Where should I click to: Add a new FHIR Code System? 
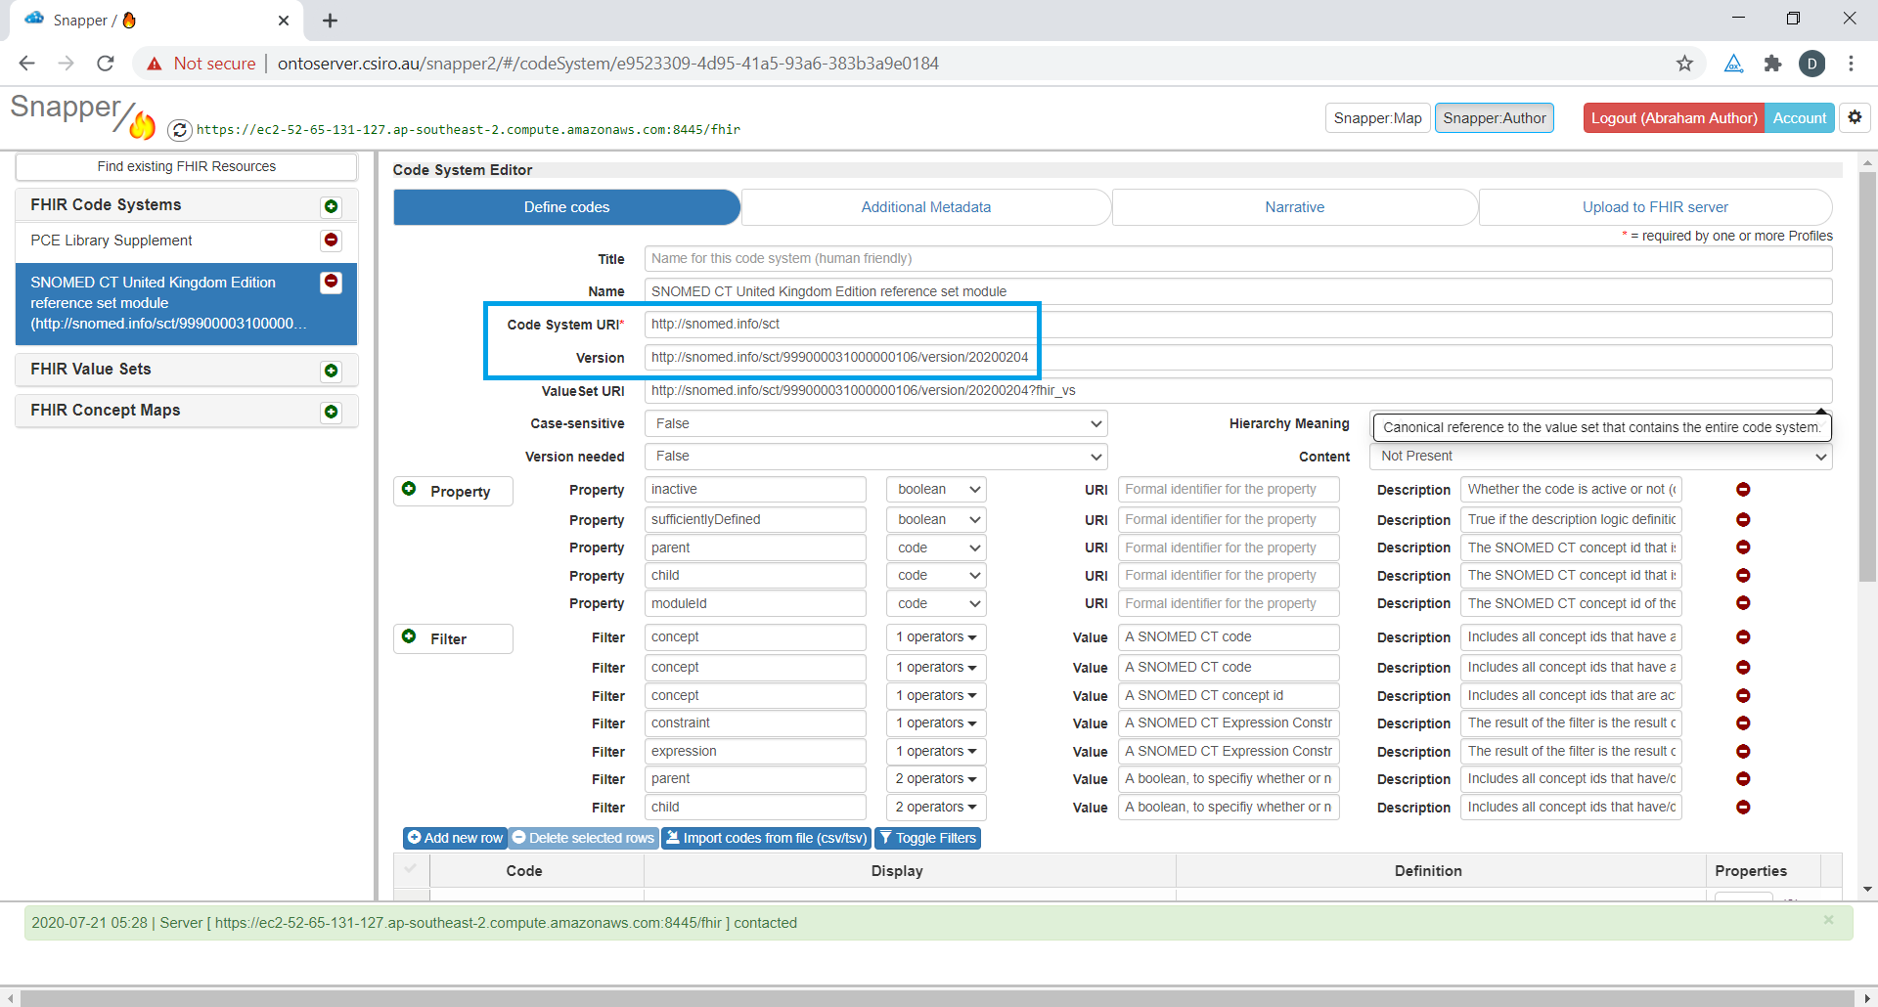pos(331,206)
